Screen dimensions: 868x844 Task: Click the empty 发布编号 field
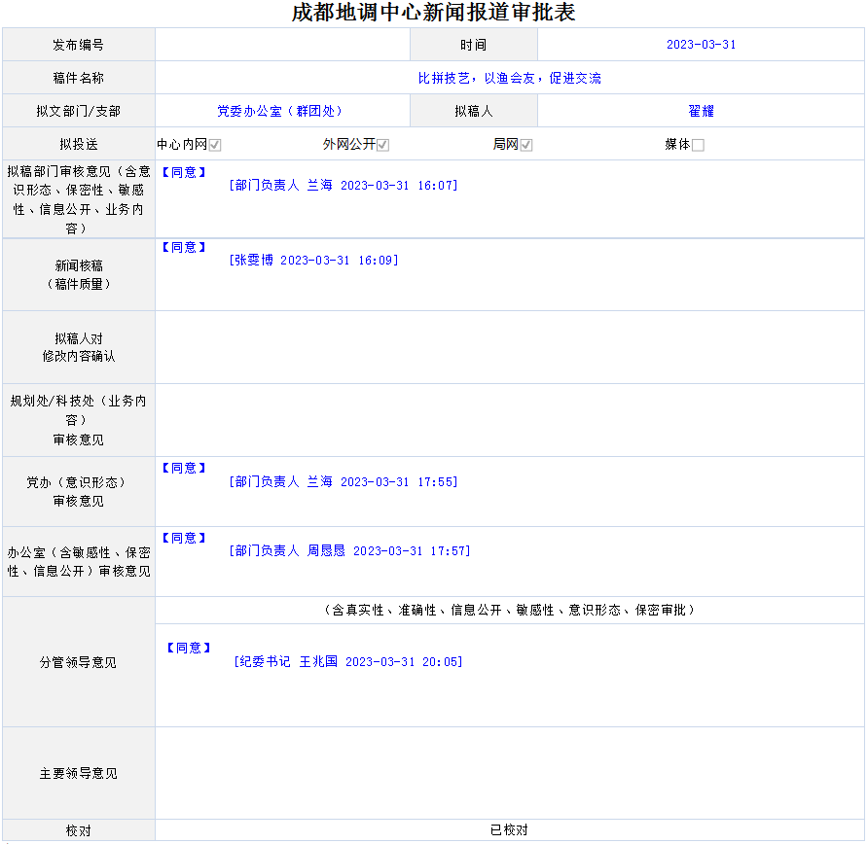[282, 45]
